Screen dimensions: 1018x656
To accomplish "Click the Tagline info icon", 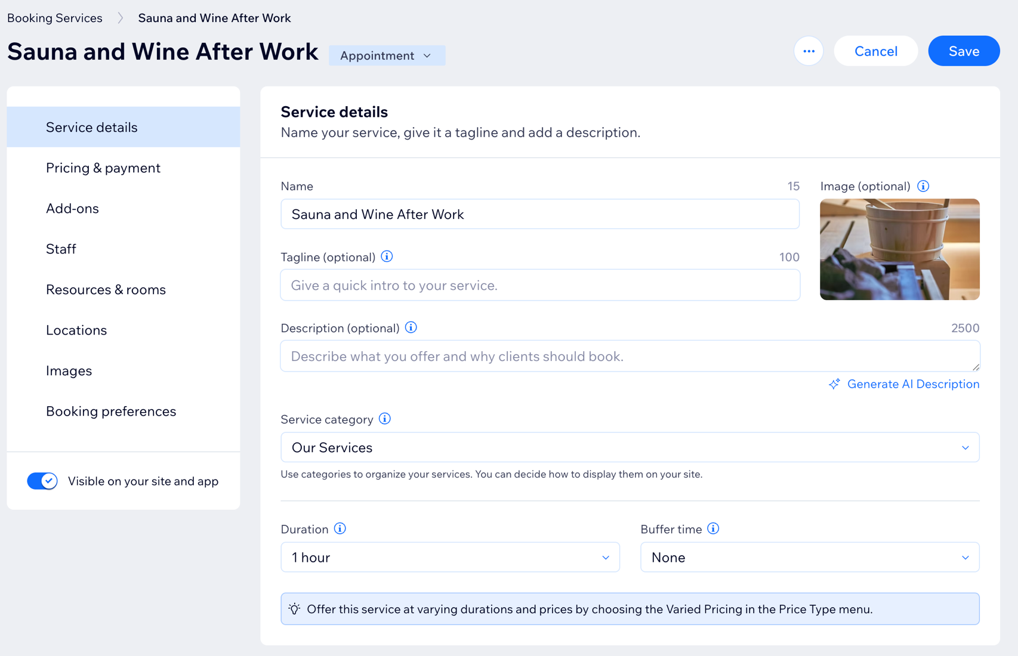I will click(387, 256).
